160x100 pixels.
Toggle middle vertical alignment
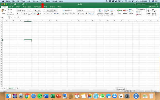(x=48, y=10)
